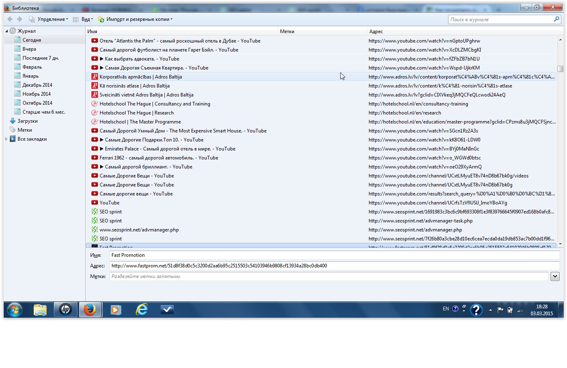This screenshot has height=368, width=567.
Task: Click Hotelschool icon of Consultancy and Training entry
Action: click(x=95, y=104)
